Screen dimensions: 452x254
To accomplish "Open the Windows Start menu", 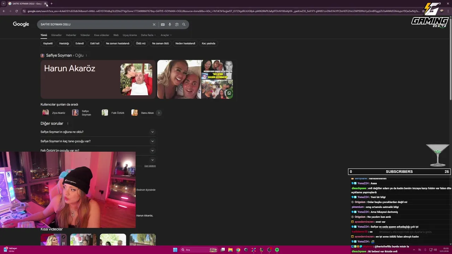I will tap(175, 250).
